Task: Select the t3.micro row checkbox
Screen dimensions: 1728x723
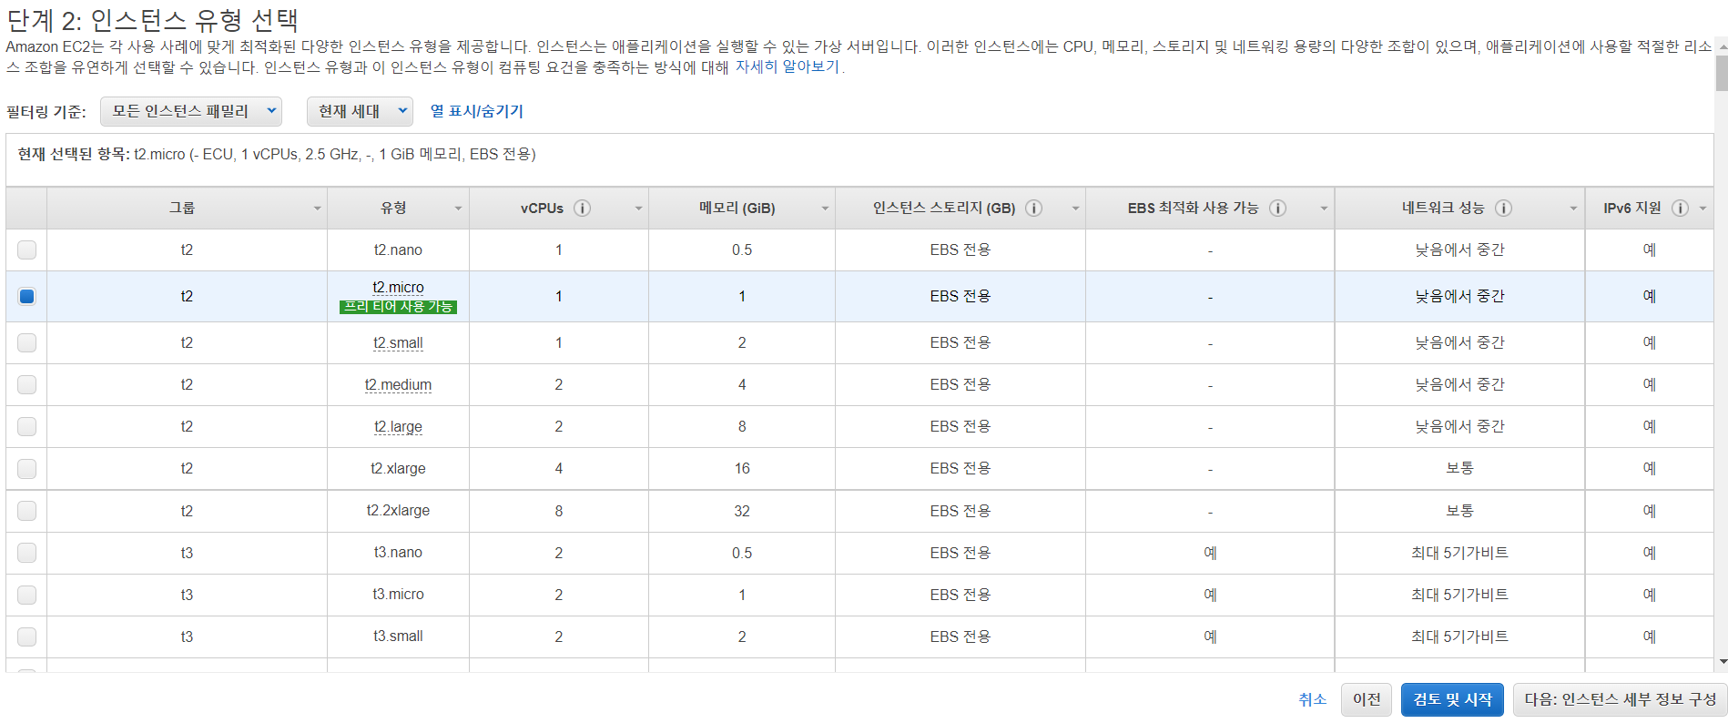Action: pyautogui.click(x=27, y=595)
